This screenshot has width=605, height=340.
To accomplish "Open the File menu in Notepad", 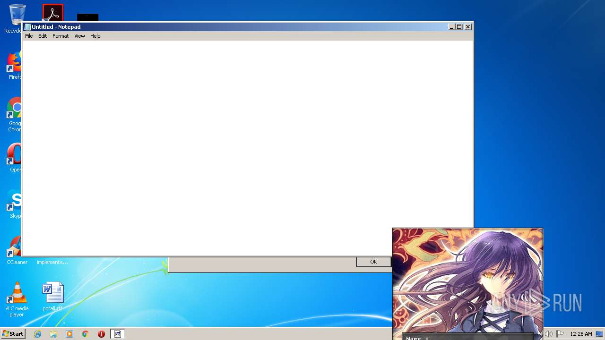I will (x=29, y=36).
